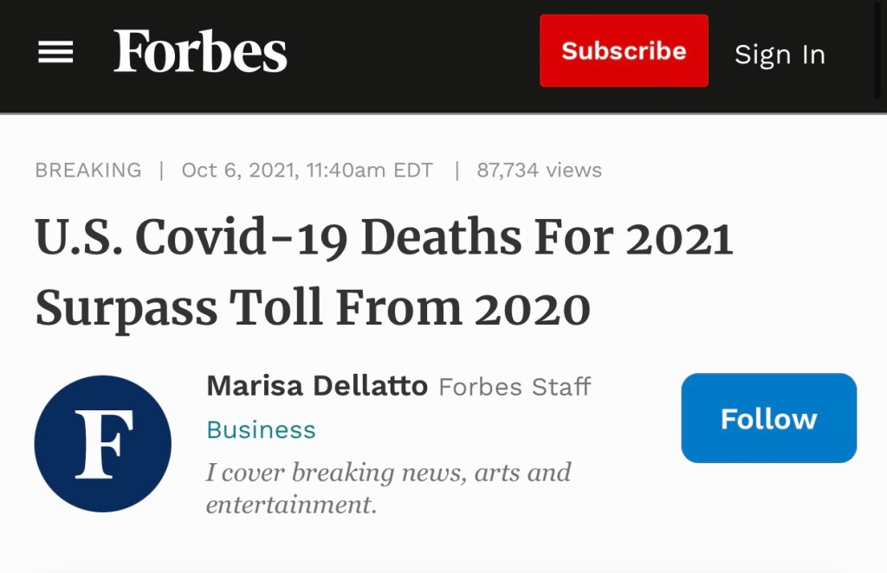Go to the Business section link
The height and width of the screenshot is (573, 887).
[x=261, y=429]
